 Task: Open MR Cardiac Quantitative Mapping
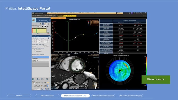coord(131,96)
